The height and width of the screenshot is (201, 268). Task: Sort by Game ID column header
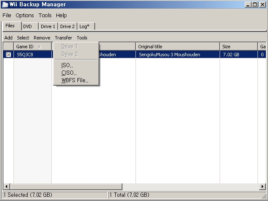[32, 47]
